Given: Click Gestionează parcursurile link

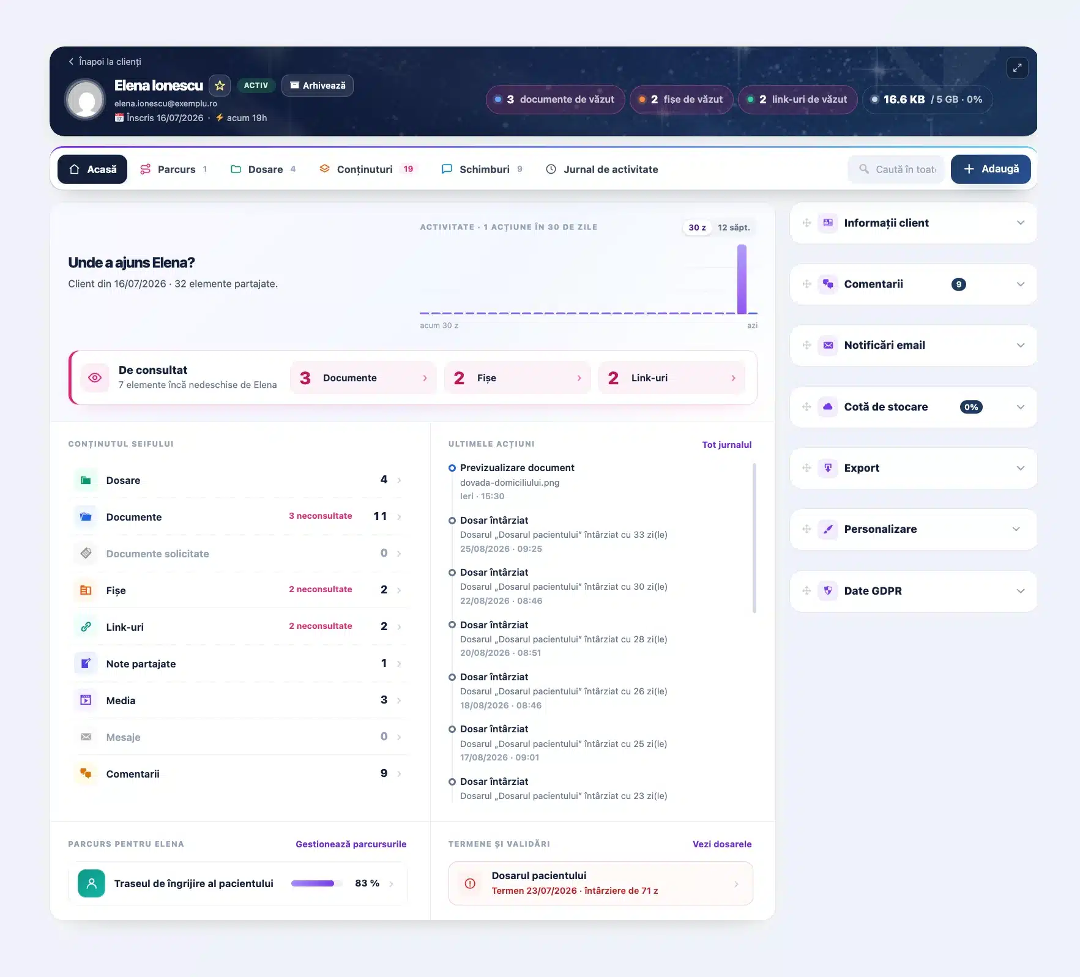Looking at the screenshot, I should point(351,844).
